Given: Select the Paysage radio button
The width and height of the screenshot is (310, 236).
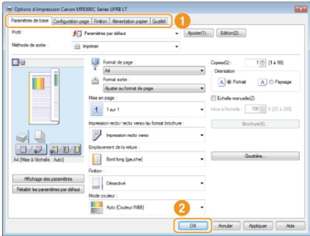Looking at the screenshot, I should point(271,82).
